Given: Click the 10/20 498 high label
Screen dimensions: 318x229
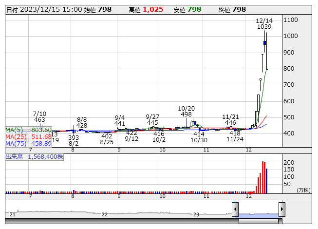Looking at the screenshot, I should point(186,112).
